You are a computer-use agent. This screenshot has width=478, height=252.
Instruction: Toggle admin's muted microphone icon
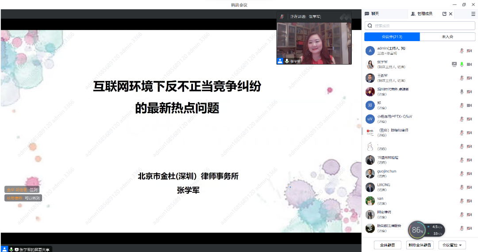[x=462, y=51]
